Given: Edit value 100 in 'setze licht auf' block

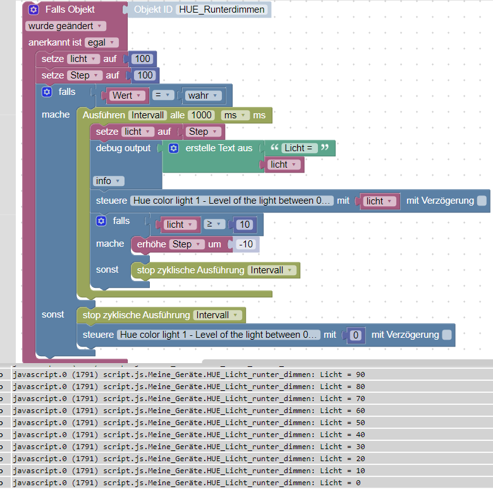Looking at the screenshot, I should 142,59.
